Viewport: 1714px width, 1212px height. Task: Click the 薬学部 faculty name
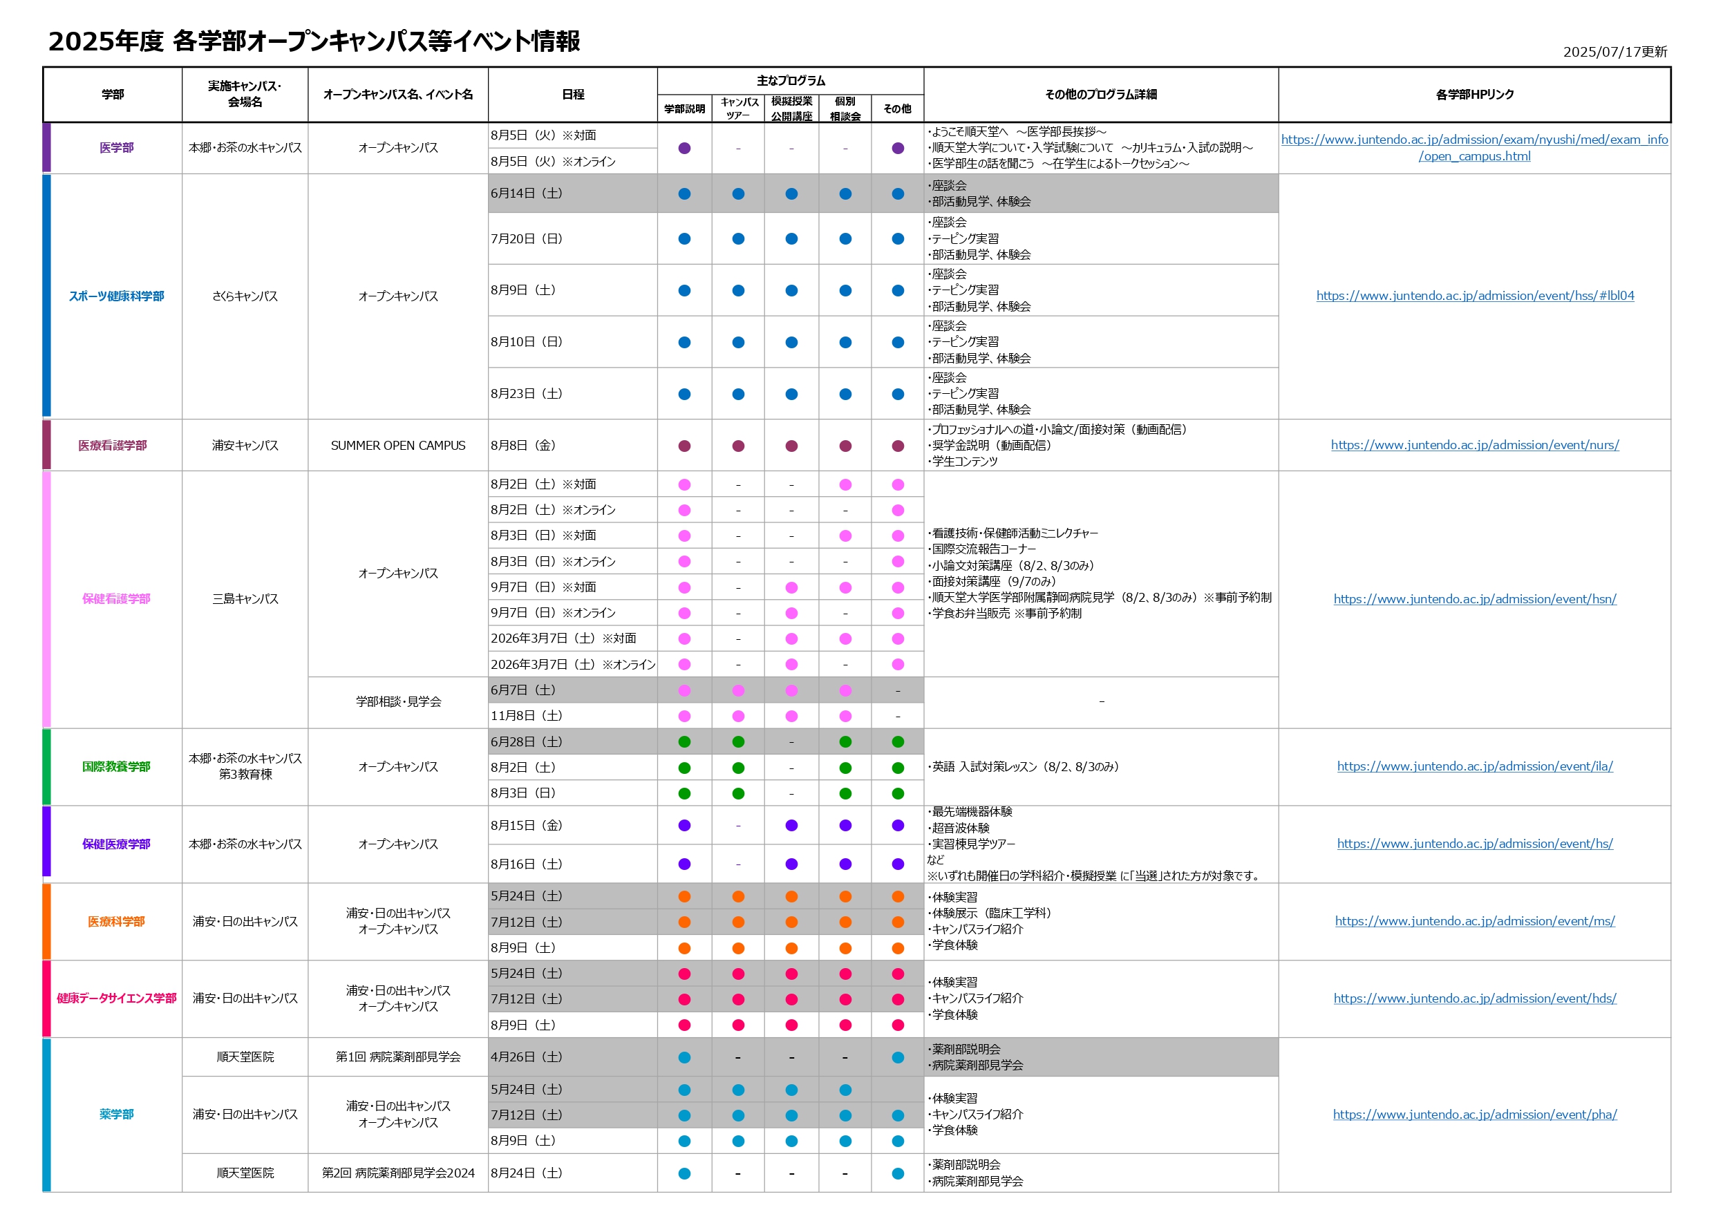click(x=117, y=1115)
